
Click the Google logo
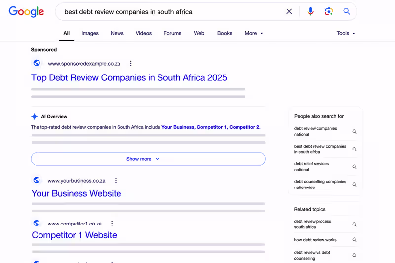pyautogui.click(x=27, y=11)
